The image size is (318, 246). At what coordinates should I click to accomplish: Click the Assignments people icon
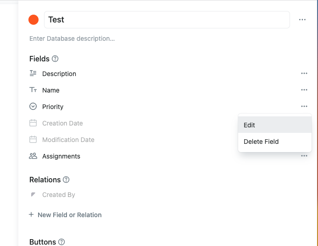pos(33,156)
